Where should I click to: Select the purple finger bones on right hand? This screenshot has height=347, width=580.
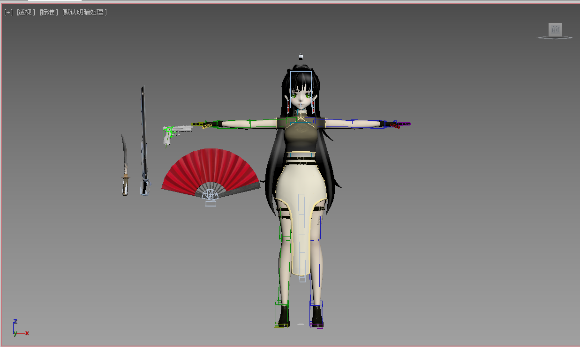click(x=403, y=124)
